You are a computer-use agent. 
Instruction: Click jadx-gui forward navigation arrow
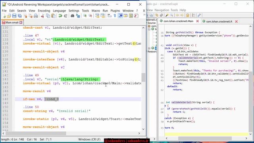(182, 15)
